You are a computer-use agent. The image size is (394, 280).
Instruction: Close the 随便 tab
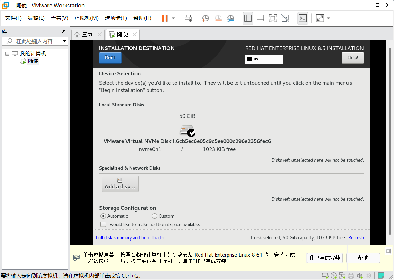point(134,34)
